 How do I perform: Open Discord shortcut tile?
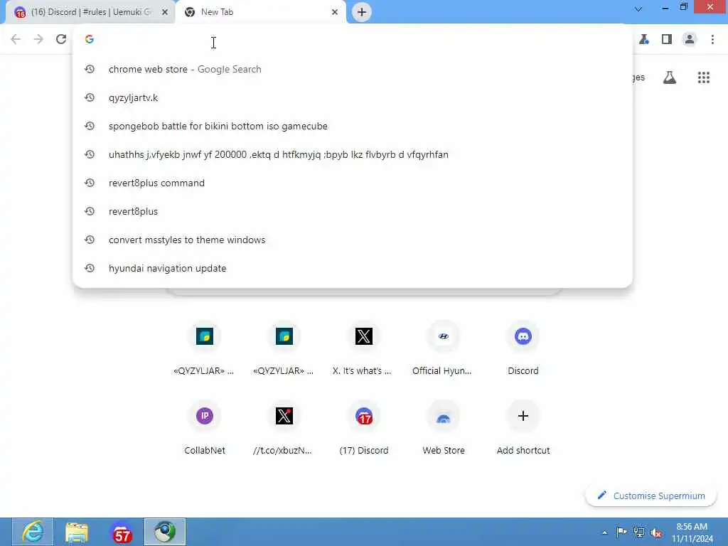pos(523,347)
